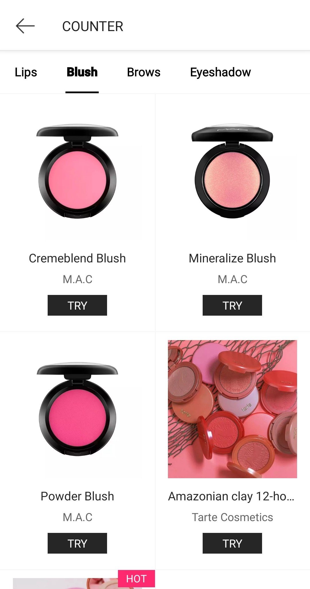
Task: Tap the pink HOT badge
Action: tap(136, 579)
